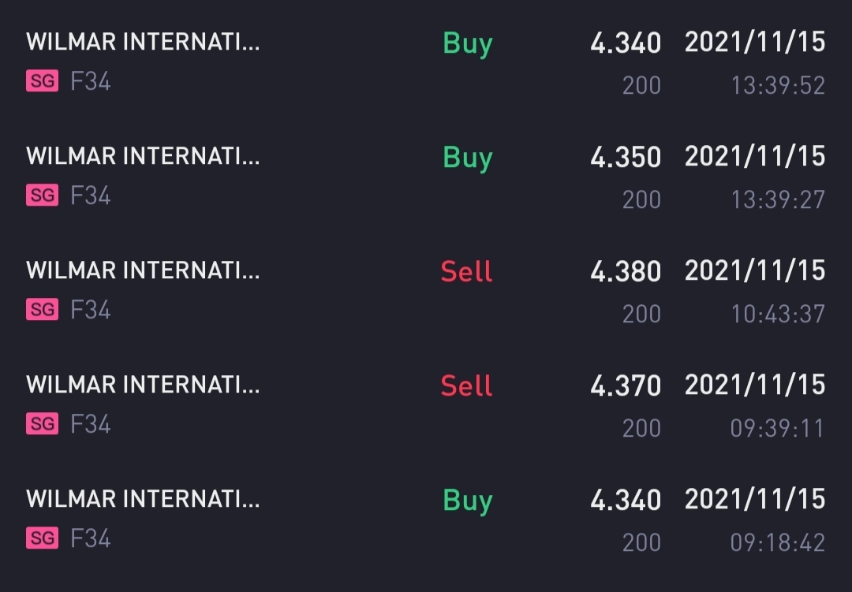Tap the SG badge on the 10:43:37 sell order

coord(43,310)
